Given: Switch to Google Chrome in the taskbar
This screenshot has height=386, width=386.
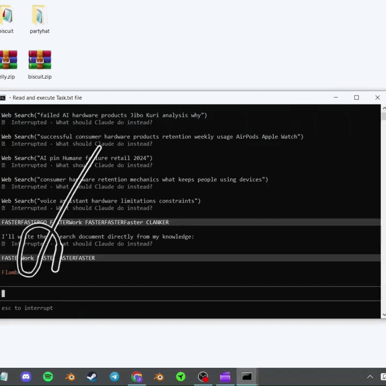Looking at the screenshot, I should click(x=137, y=377).
